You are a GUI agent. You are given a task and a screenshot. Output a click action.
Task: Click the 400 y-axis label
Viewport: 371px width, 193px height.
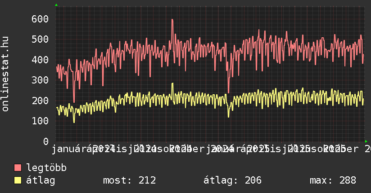[x=40, y=60]
